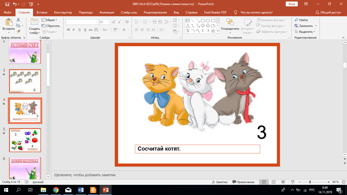Click the save floppy disk icon
This screenshot has width=347, height=195.
click(7, 4)
